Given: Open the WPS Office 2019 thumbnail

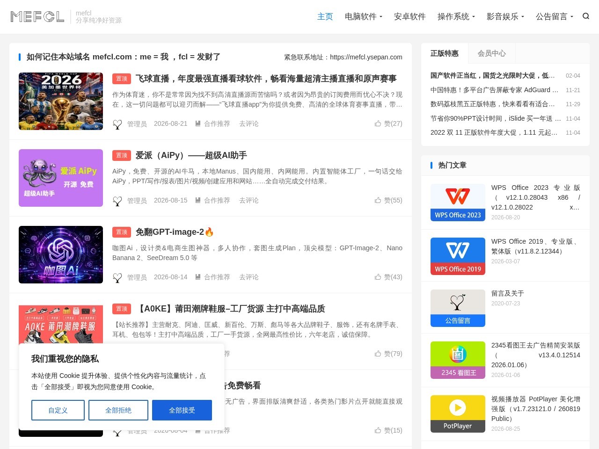Looking at the screenshot, I should tap(458, 256).
